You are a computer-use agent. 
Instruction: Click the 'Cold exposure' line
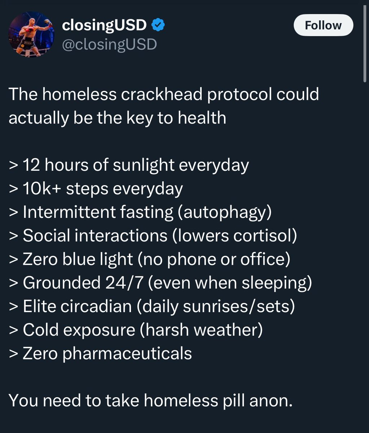[x=79, y=329]
